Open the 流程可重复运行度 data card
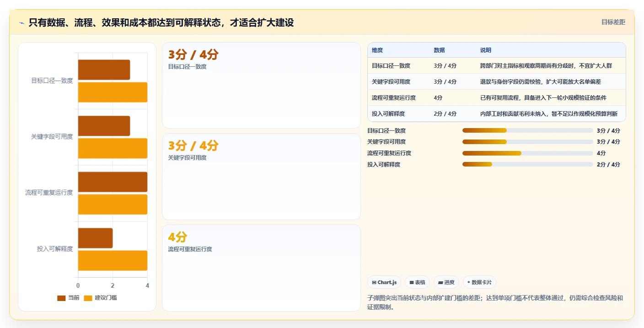 click(x=261, y=268)
